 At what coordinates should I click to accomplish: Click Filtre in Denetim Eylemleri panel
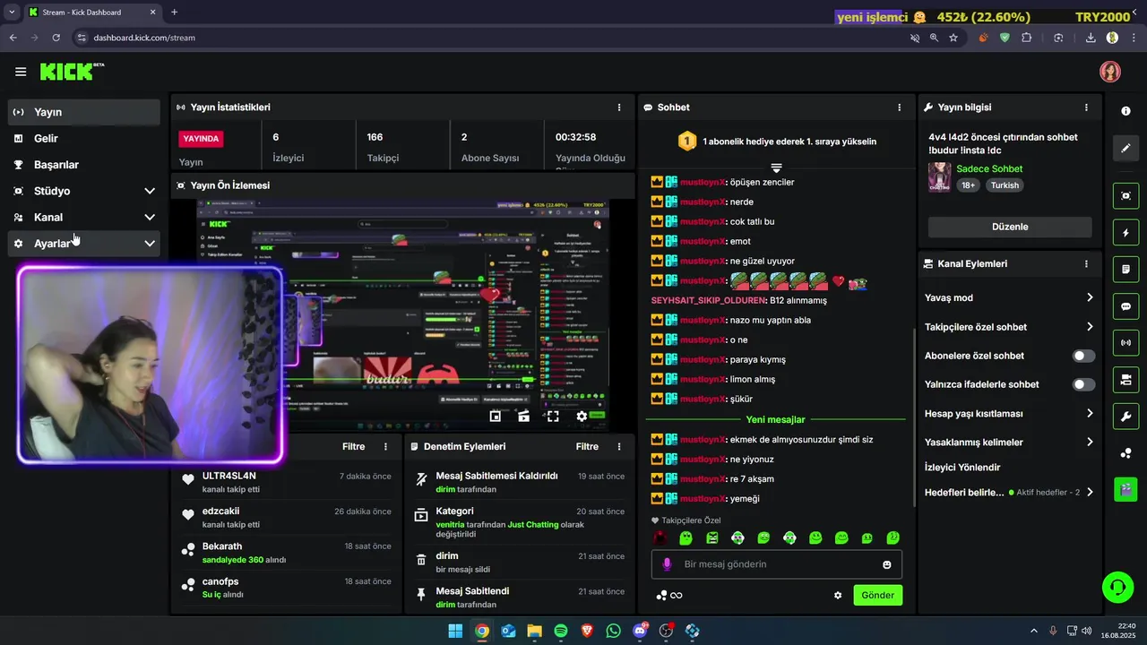pyautogui.click(x=587, y=446)
